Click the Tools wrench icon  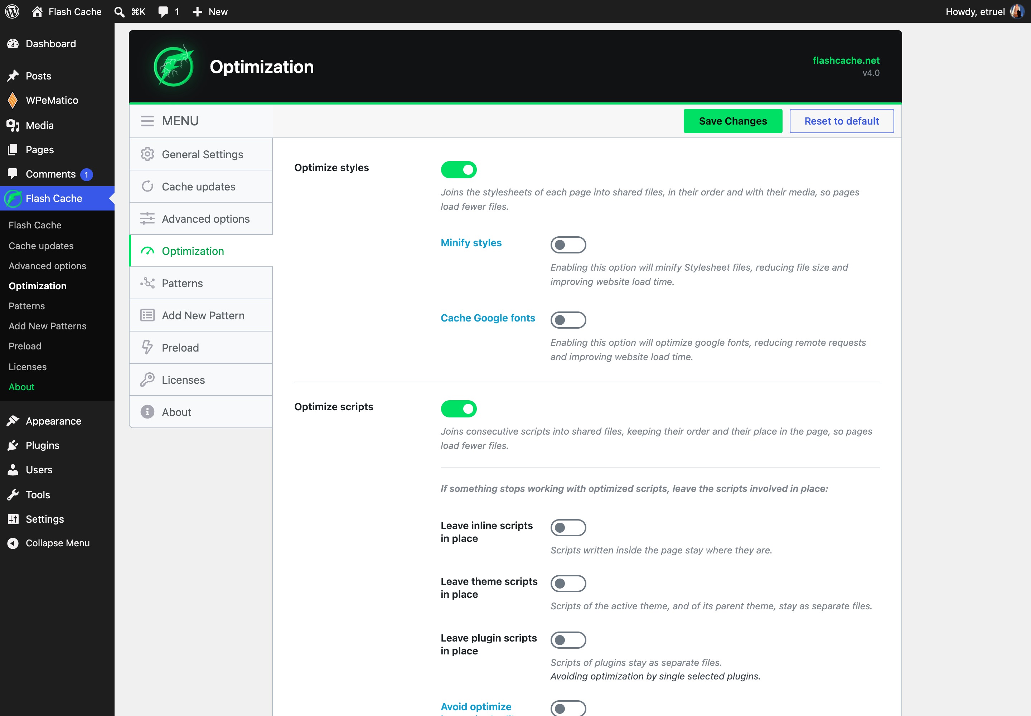pos(13,494)
